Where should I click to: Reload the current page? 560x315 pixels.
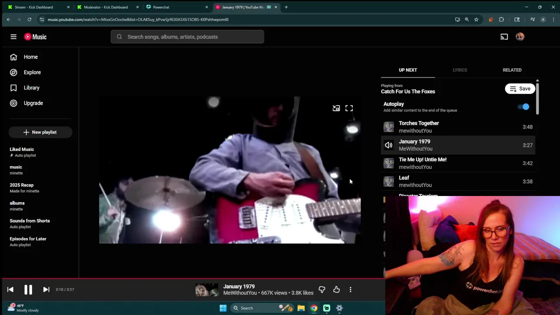29,19
